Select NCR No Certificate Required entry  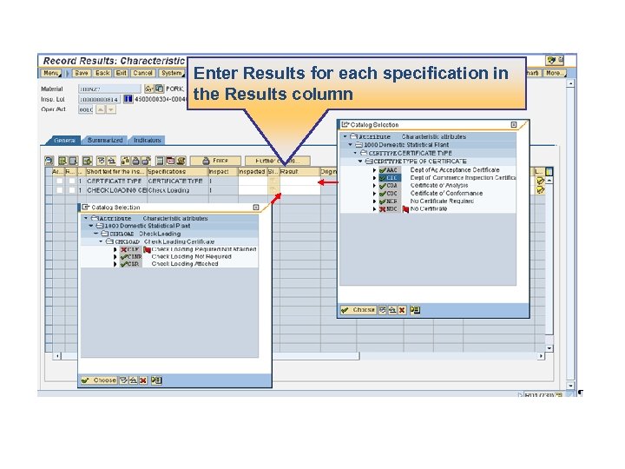442,201
